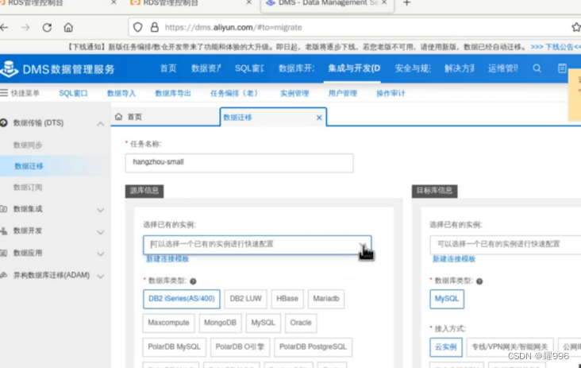
Task: Collapse the 数据传输 (DTS) section chevron
Action: 101,124
